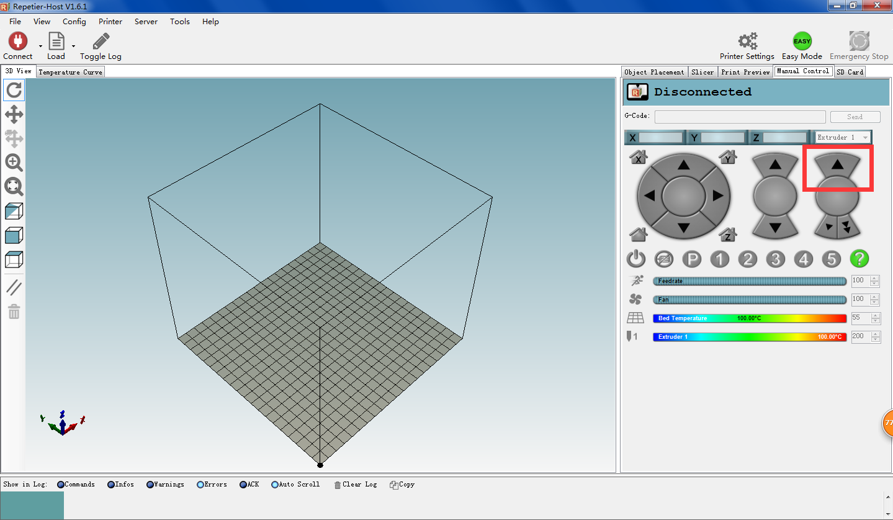The height and width of the screenshot is (520, 893).
Task: Toggle Auto Scroll option
Action: (275, 485)
